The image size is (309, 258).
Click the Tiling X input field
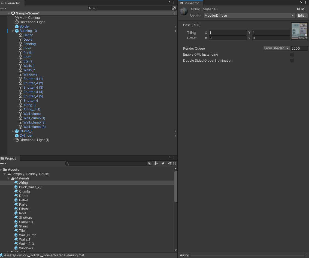[228, 33]
